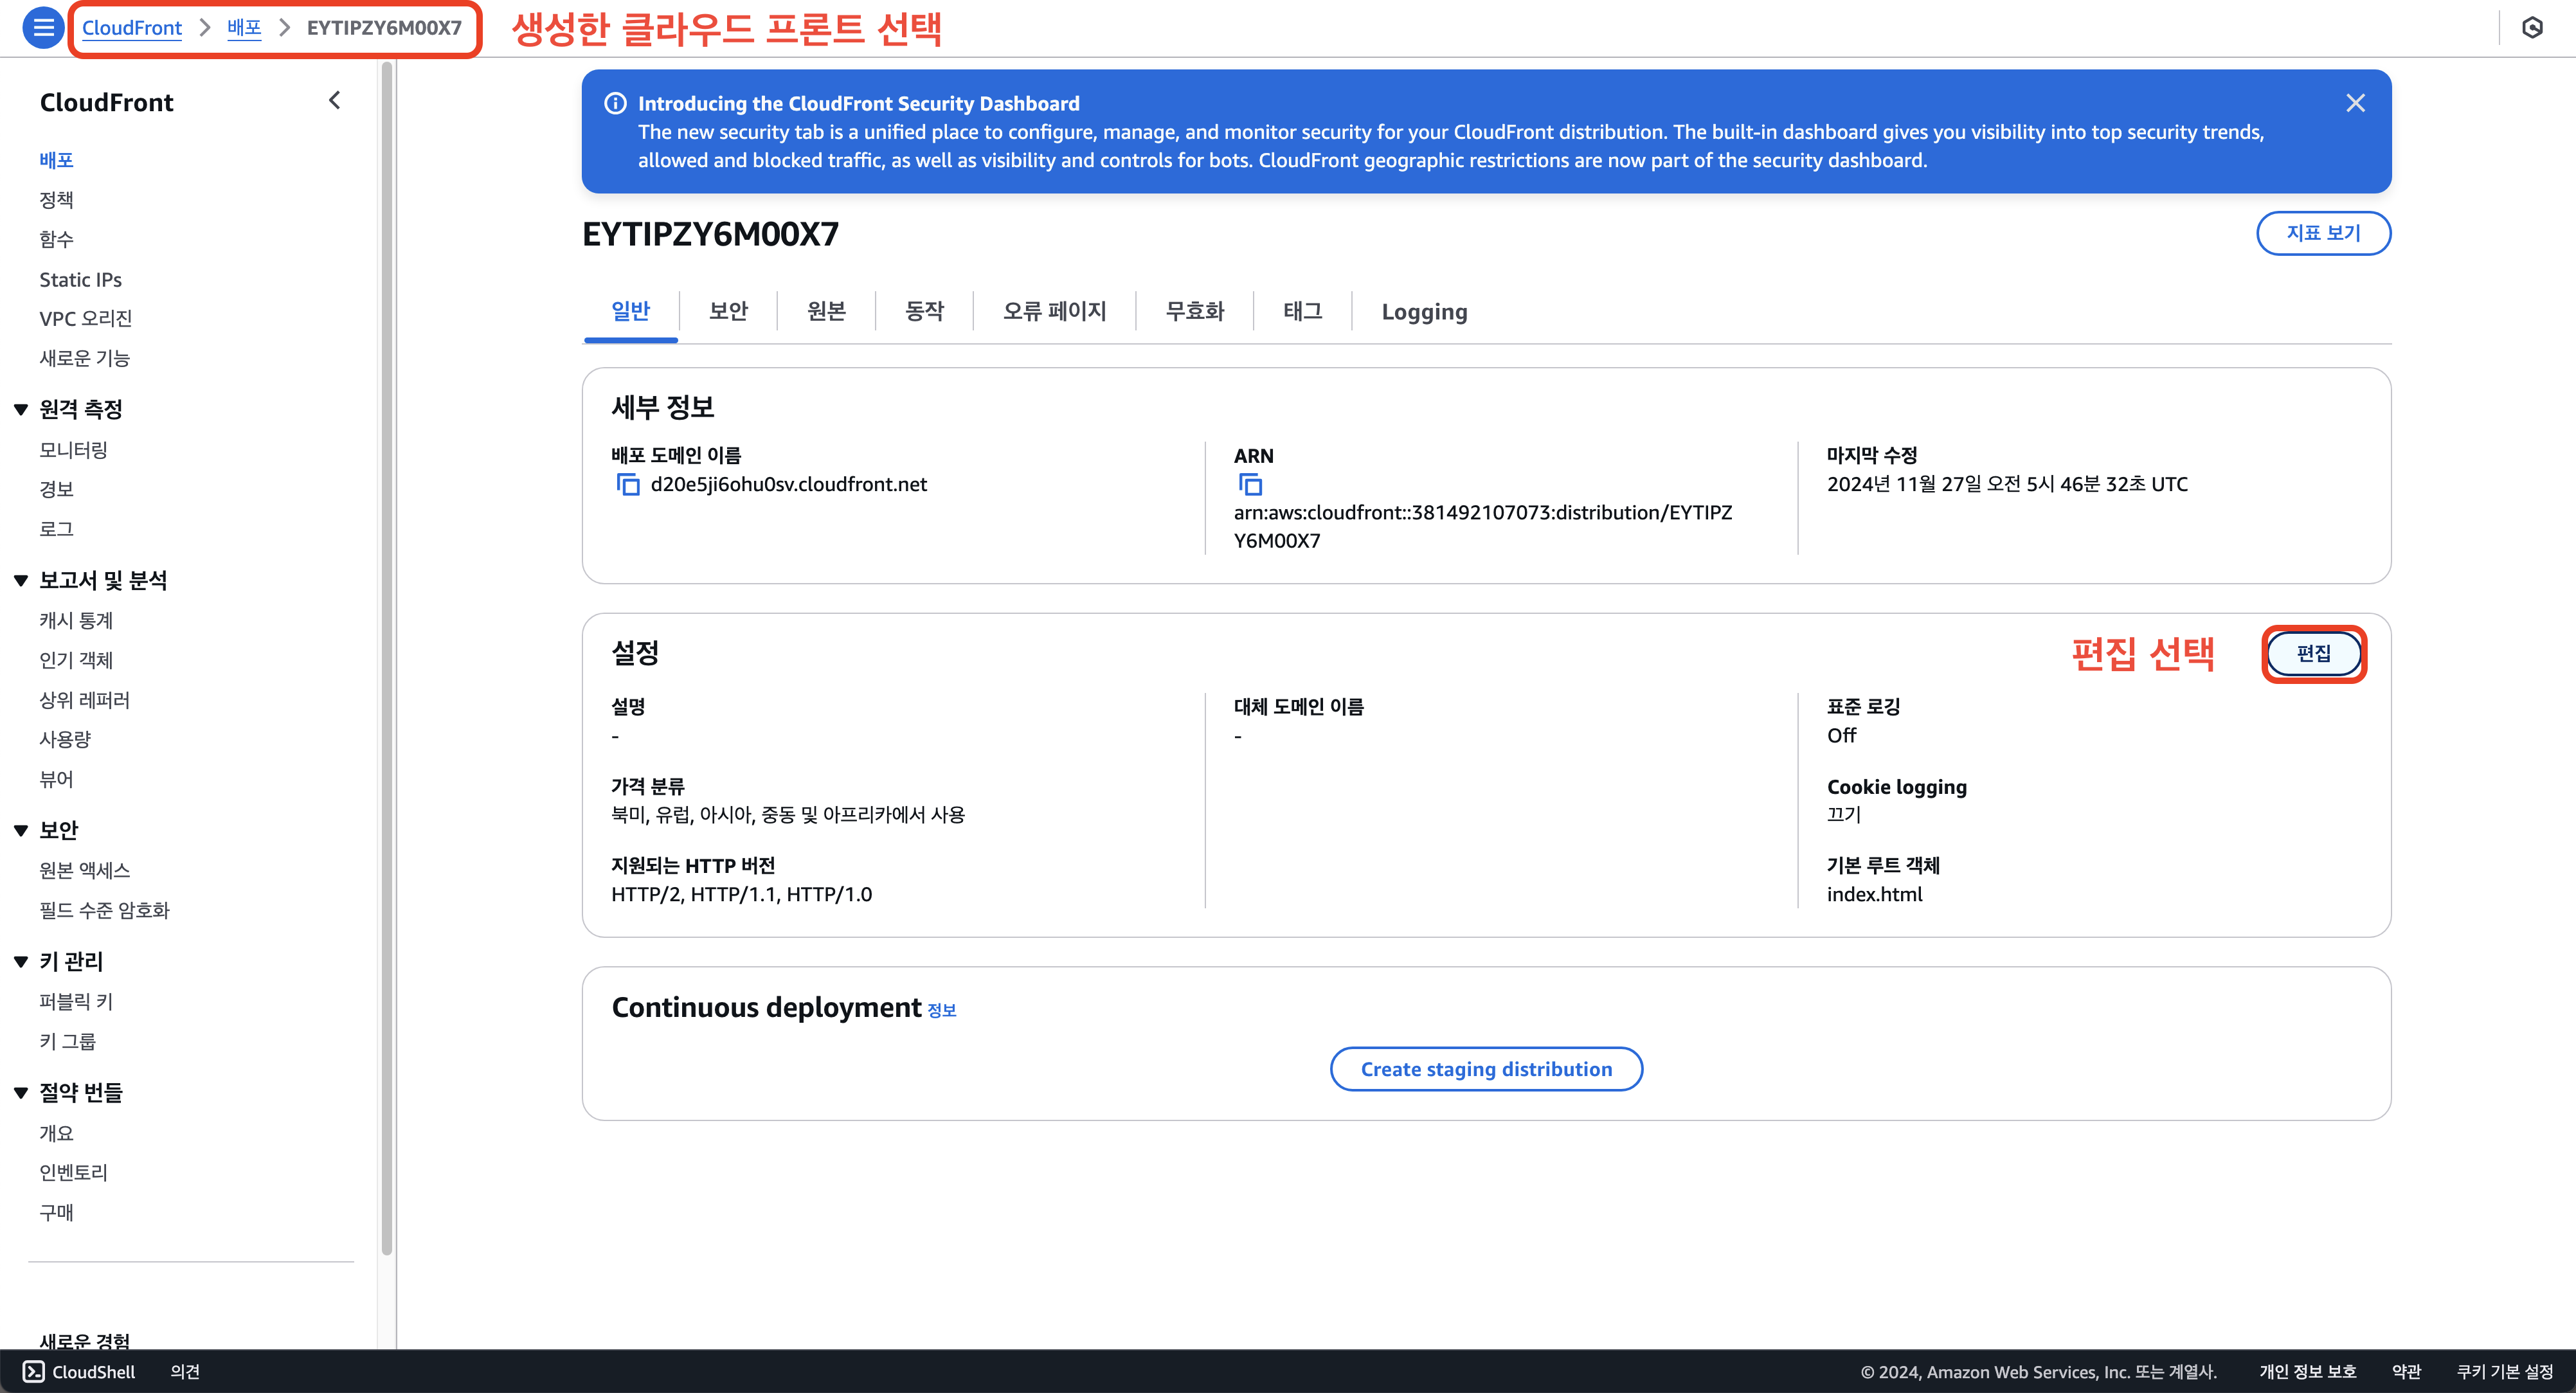Switch to the 동작 tab

(925, 311)
